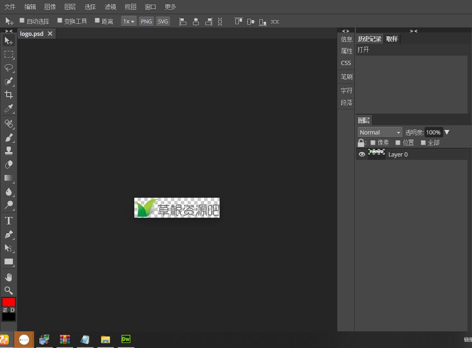
Task: Click align right edges icon
Action: click(x=209, y=22)
